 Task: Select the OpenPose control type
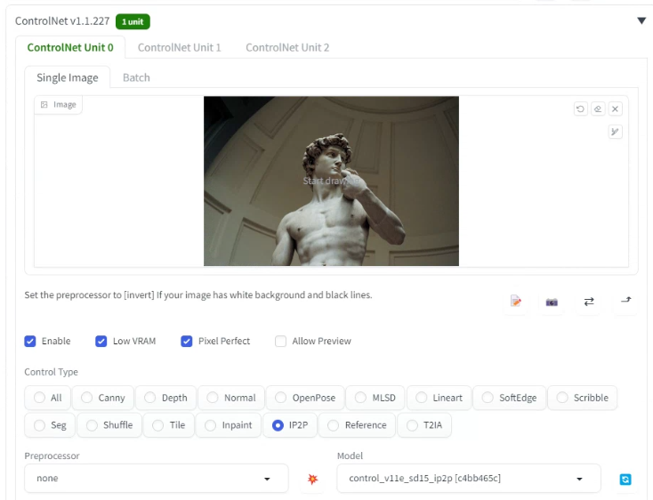(x=305, y=398)
